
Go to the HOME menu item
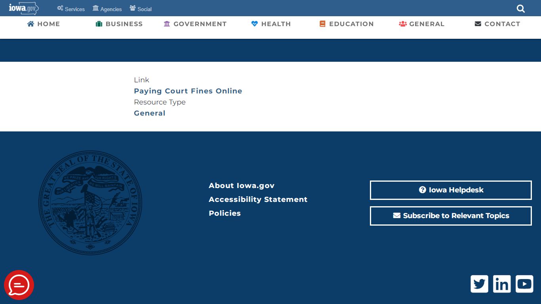click(44, 24)
